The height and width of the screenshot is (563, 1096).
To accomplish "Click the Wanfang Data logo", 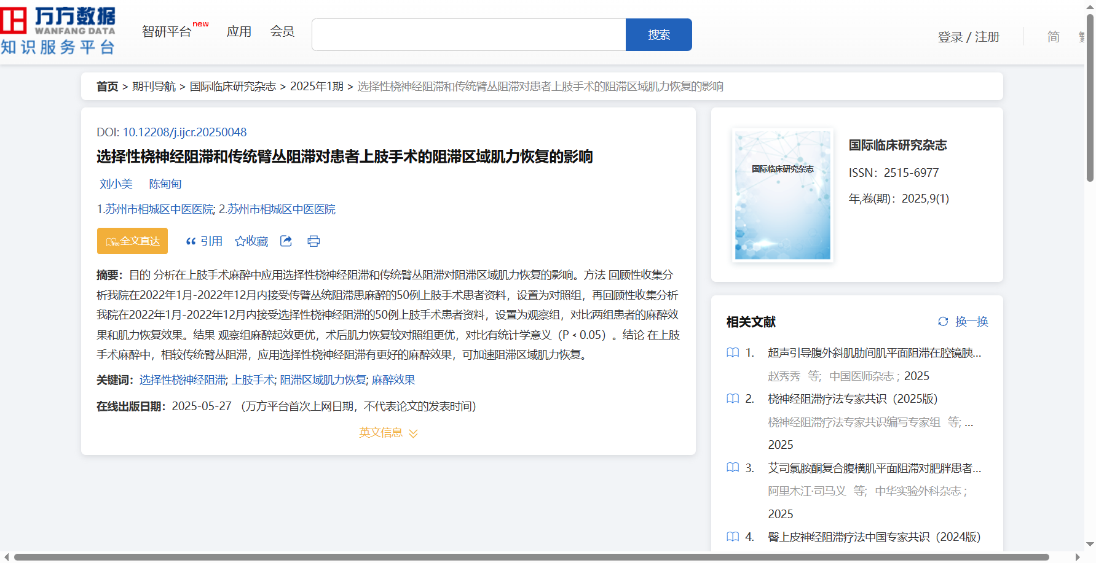I will pyautogui.click(x=58, y=31).
